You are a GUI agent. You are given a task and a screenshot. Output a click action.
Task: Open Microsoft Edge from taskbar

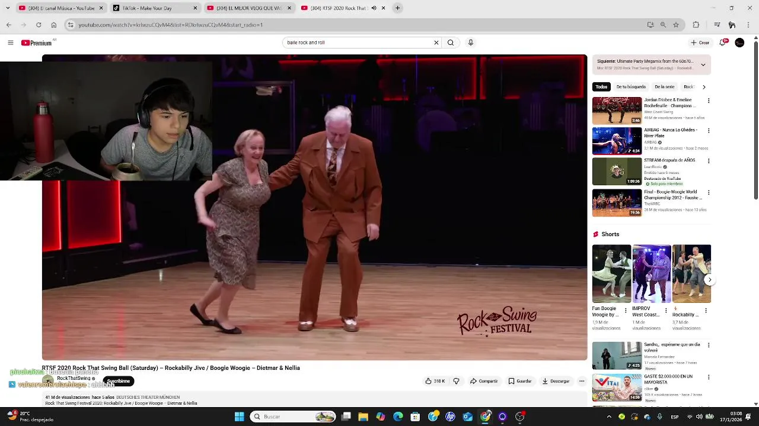[398, 417]
